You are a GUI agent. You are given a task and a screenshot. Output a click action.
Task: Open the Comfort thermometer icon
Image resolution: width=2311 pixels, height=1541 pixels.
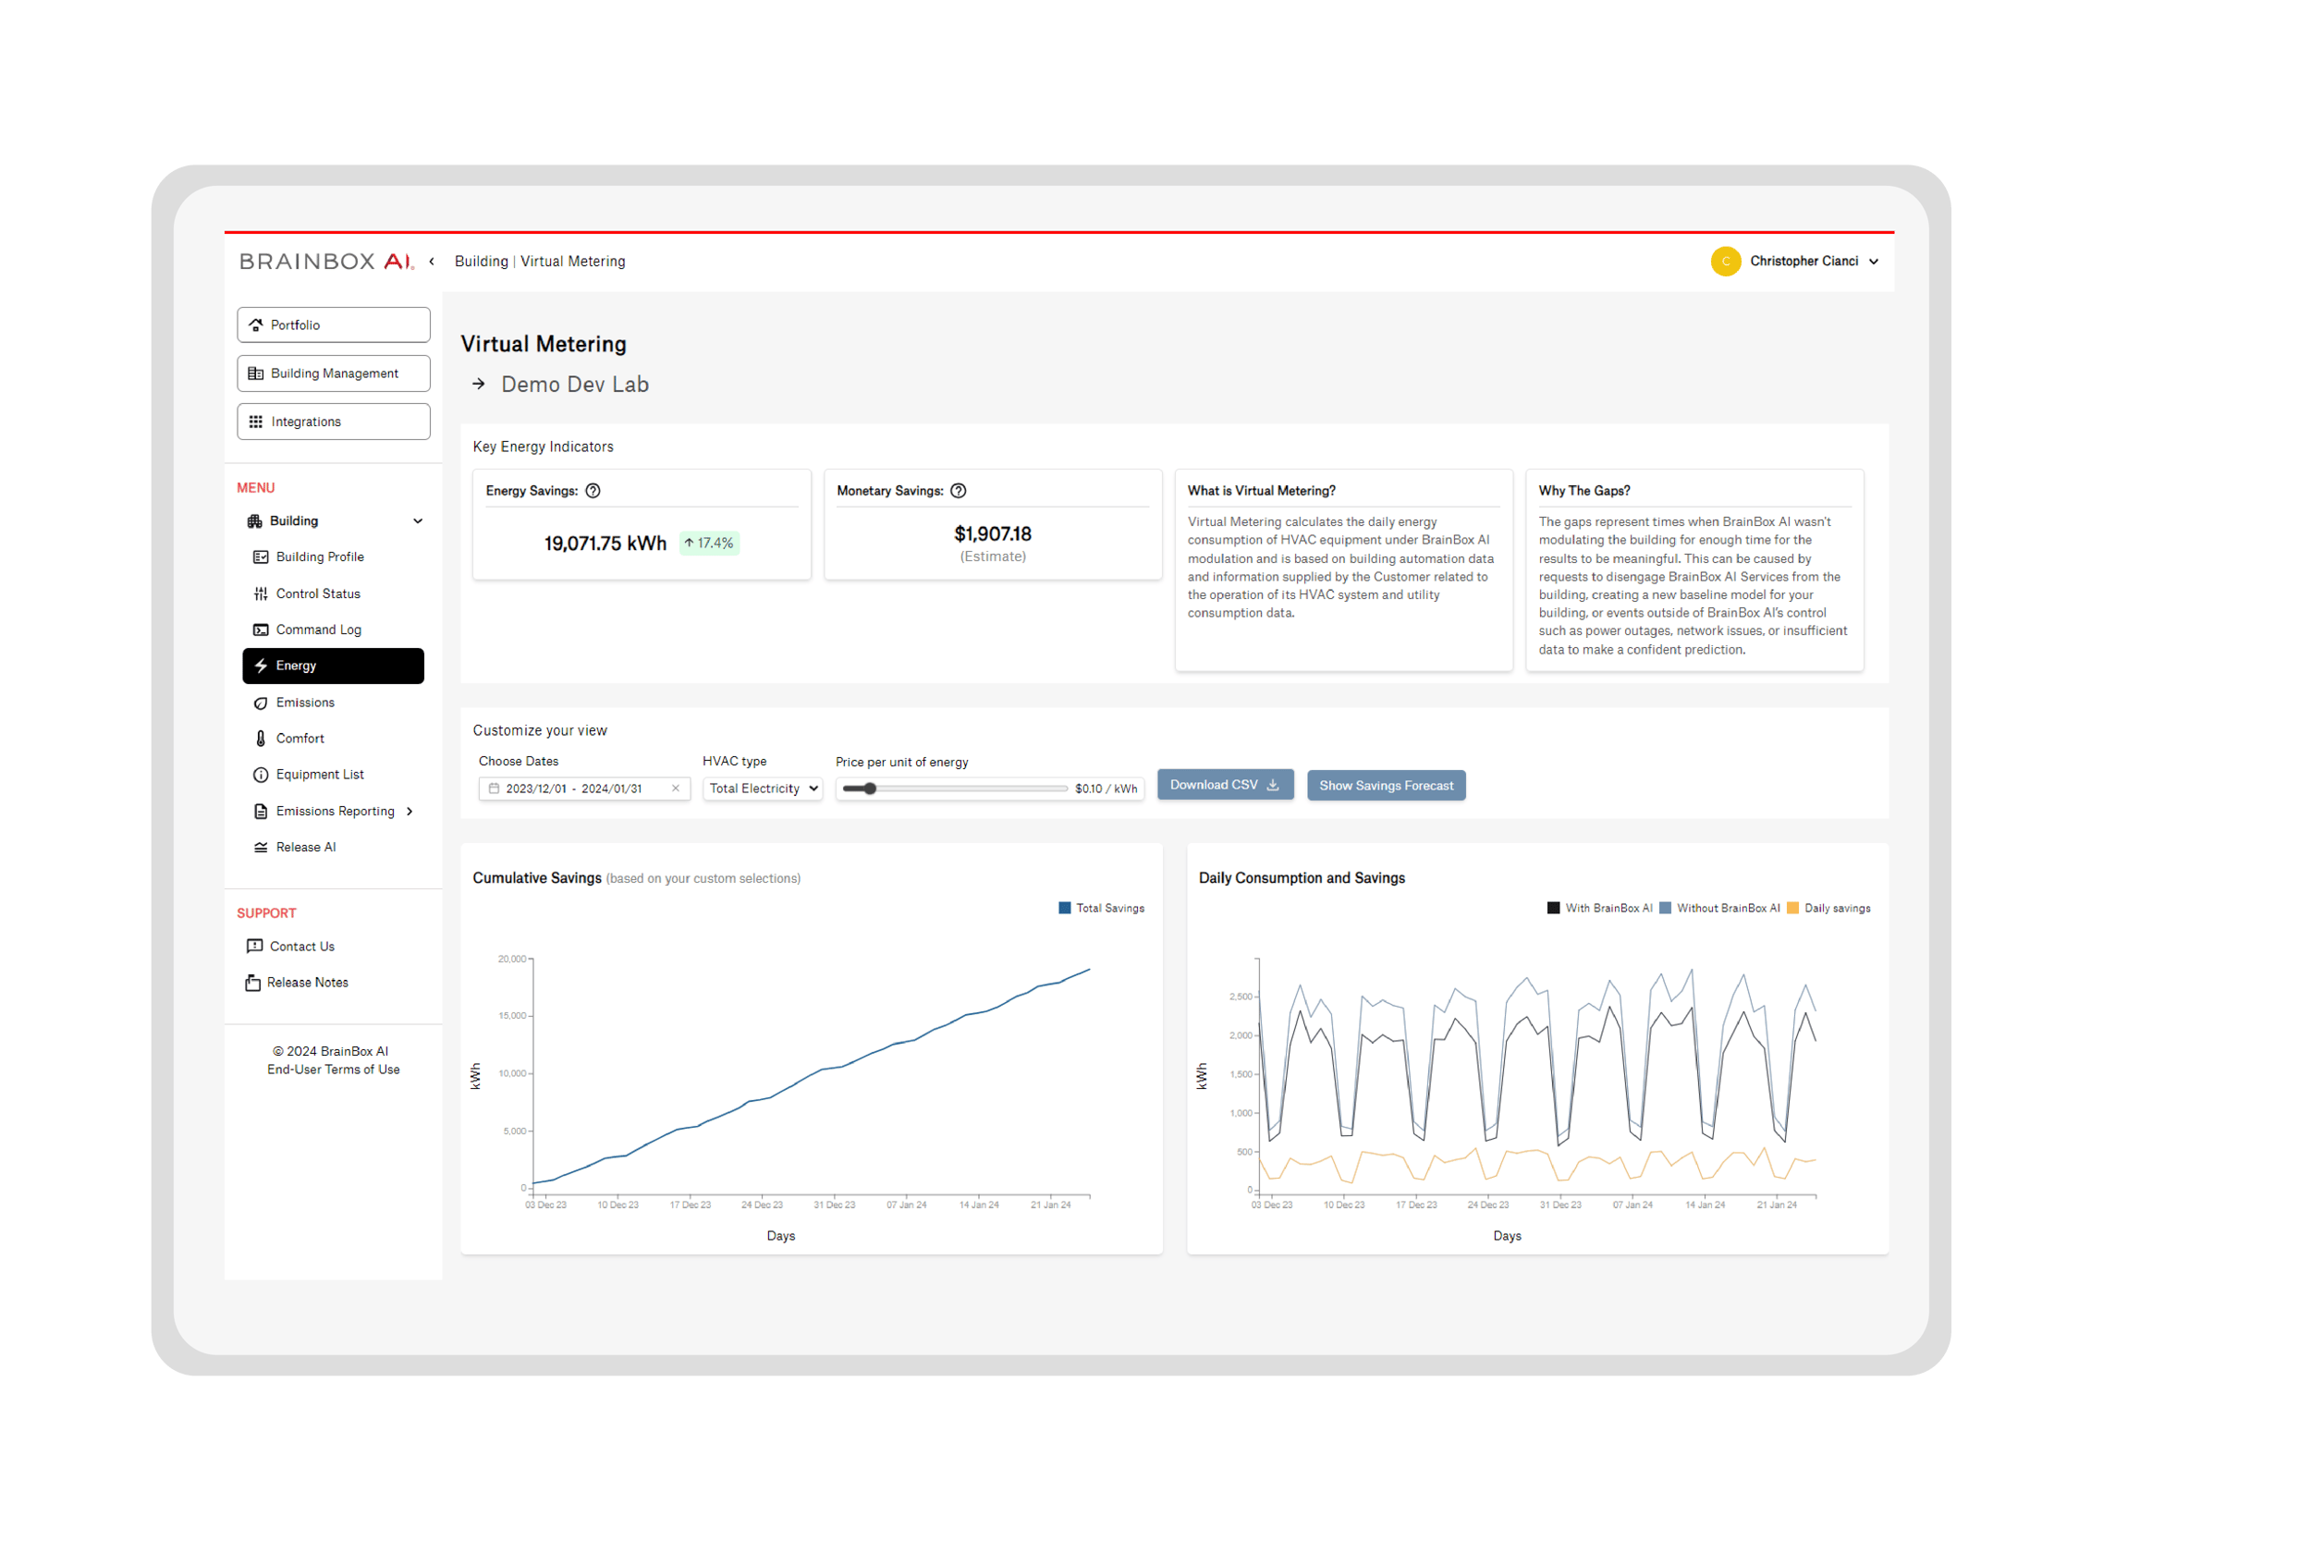pyautogui.click(x=261, y=738)
